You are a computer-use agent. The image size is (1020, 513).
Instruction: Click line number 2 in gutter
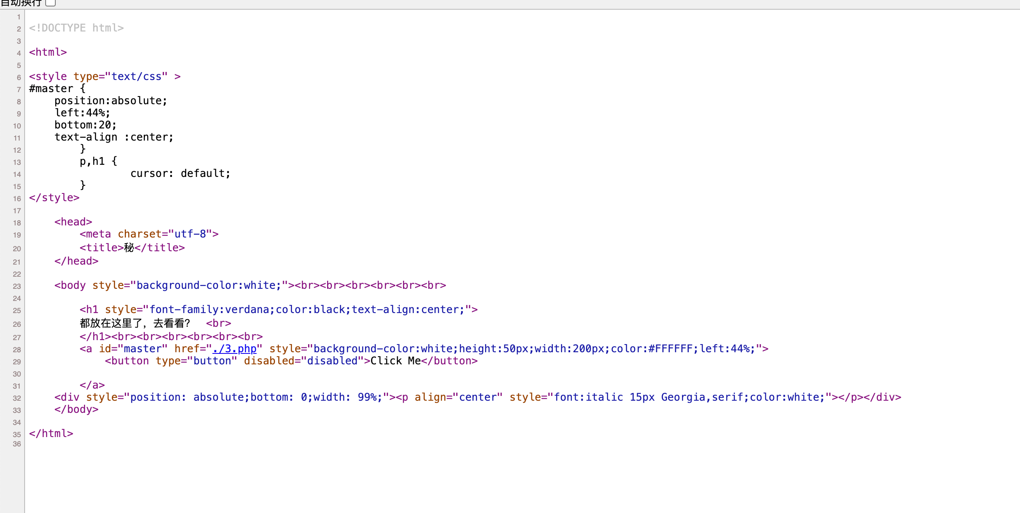[x=19, y=29]
